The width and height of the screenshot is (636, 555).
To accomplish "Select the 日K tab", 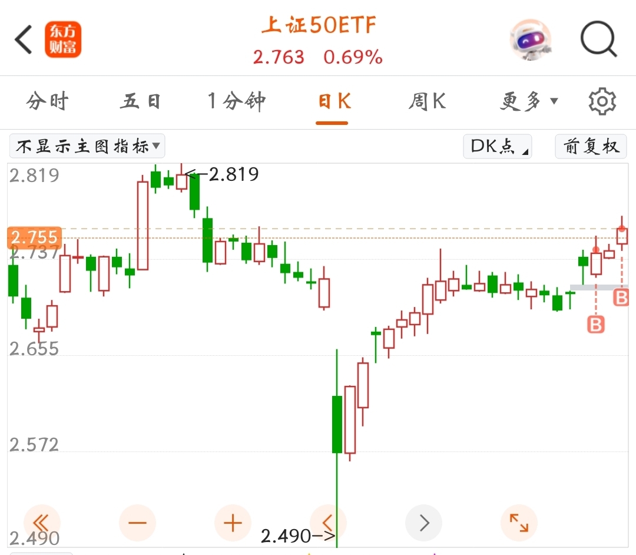I will click(x=334, y=101).
